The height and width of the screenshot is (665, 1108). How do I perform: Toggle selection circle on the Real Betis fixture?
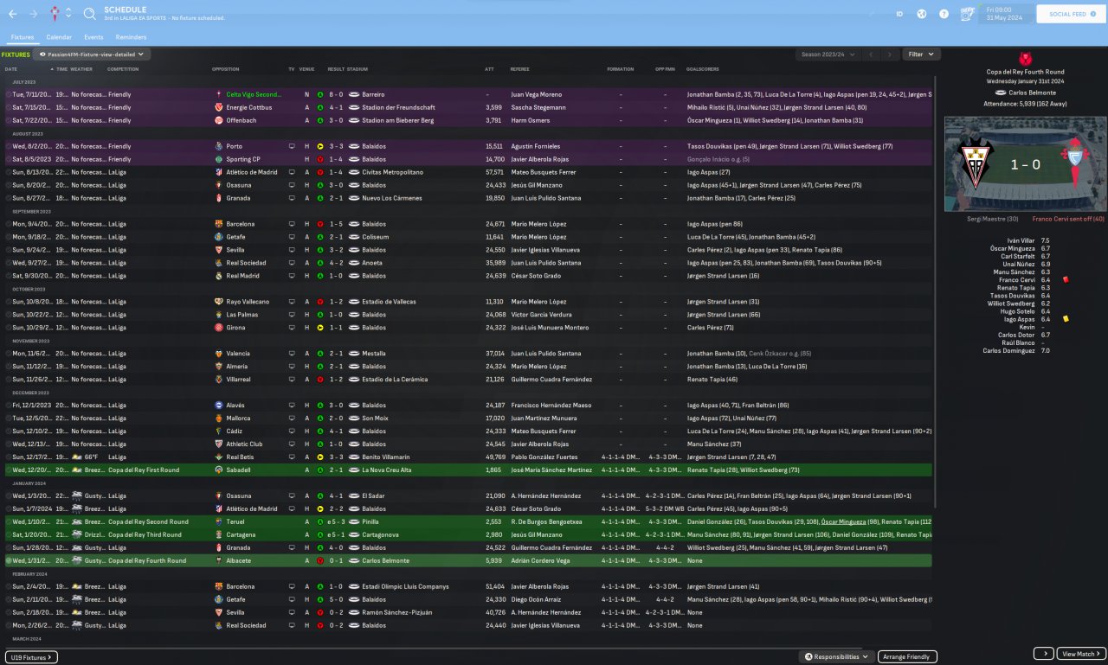click(9, 457)
